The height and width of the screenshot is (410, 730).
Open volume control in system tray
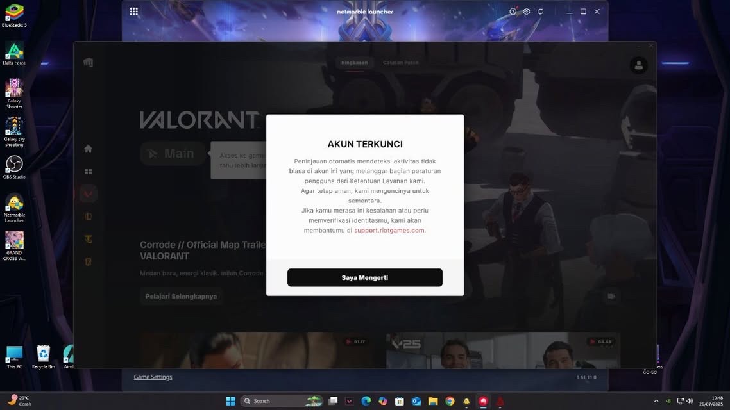[690, 401]
